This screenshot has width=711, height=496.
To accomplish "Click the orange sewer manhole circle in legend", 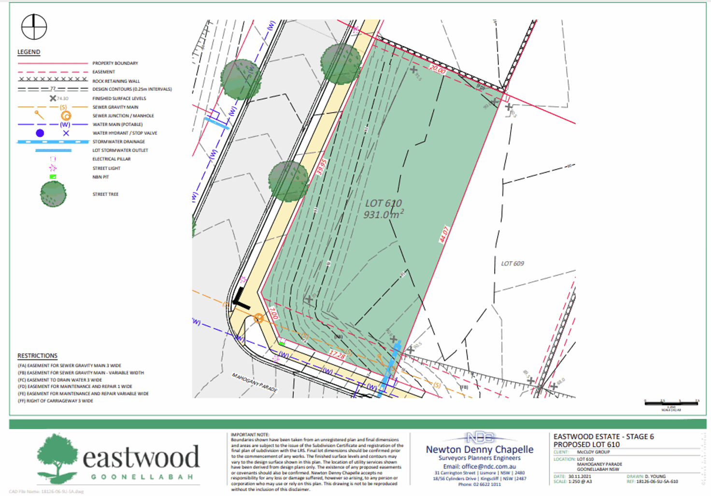I will pos(66,116).
